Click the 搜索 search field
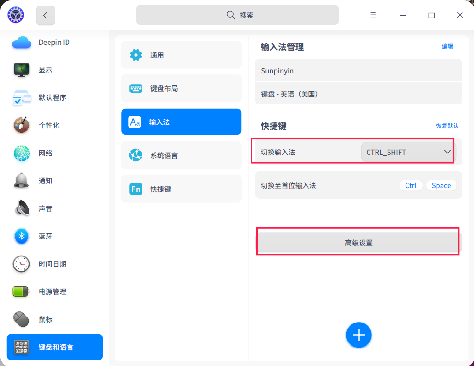Screen dimensions: 474x366 (237, 15)
